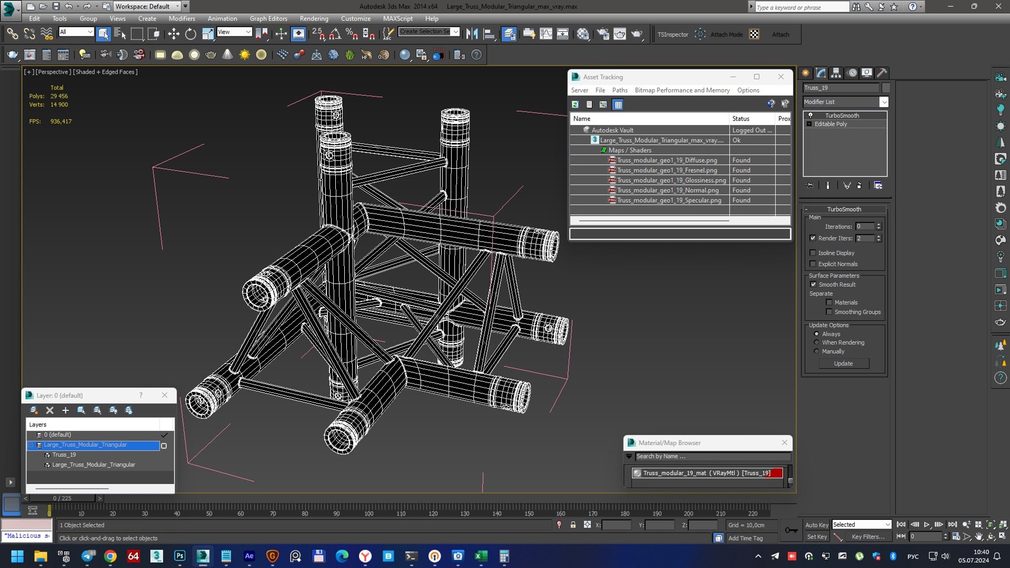Image resolution: width=1010 pixels, height=568 pixels.
Task: Click the Attach button in toolbar
Action: pos(780,34)
